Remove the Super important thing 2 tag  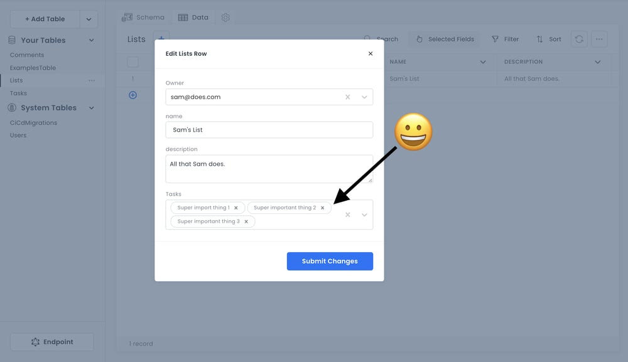pyautogui.click(x=323, y=208)
